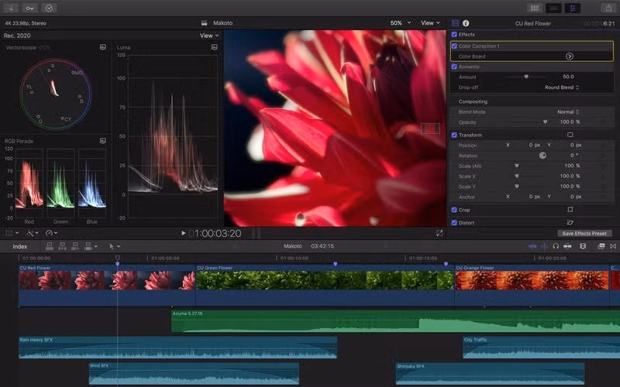Select the Rain Heavy SFX audio clip

coord(178,348)
